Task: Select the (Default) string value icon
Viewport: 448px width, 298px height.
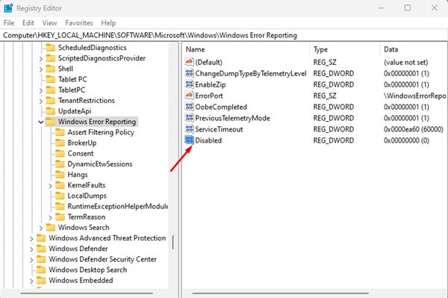Action: click(189, 62)
